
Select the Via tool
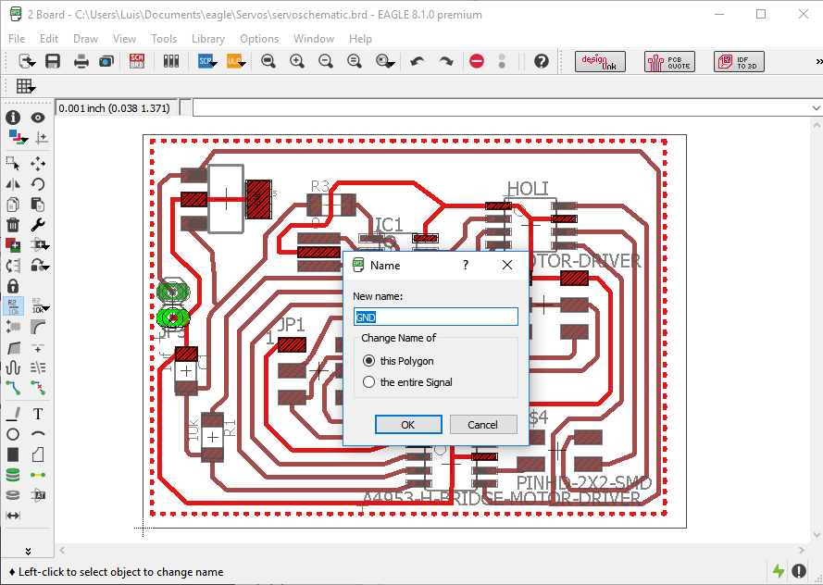click(x=13, y=475)
